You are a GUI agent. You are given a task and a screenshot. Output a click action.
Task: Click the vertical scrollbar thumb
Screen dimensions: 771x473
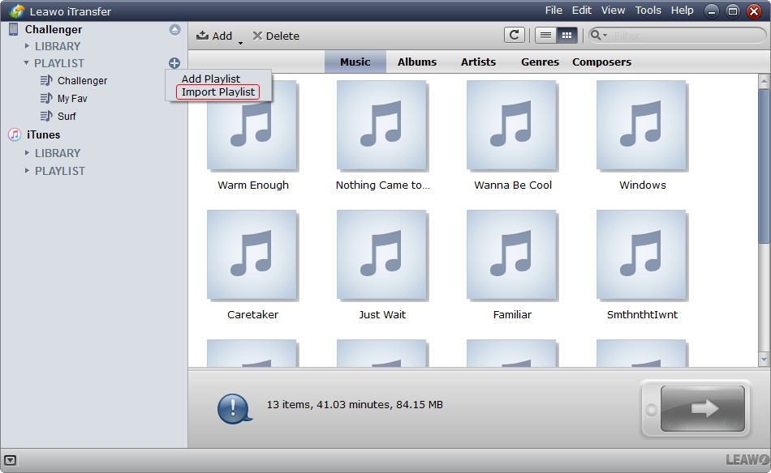pyautogui.click(x=764, y=165)
